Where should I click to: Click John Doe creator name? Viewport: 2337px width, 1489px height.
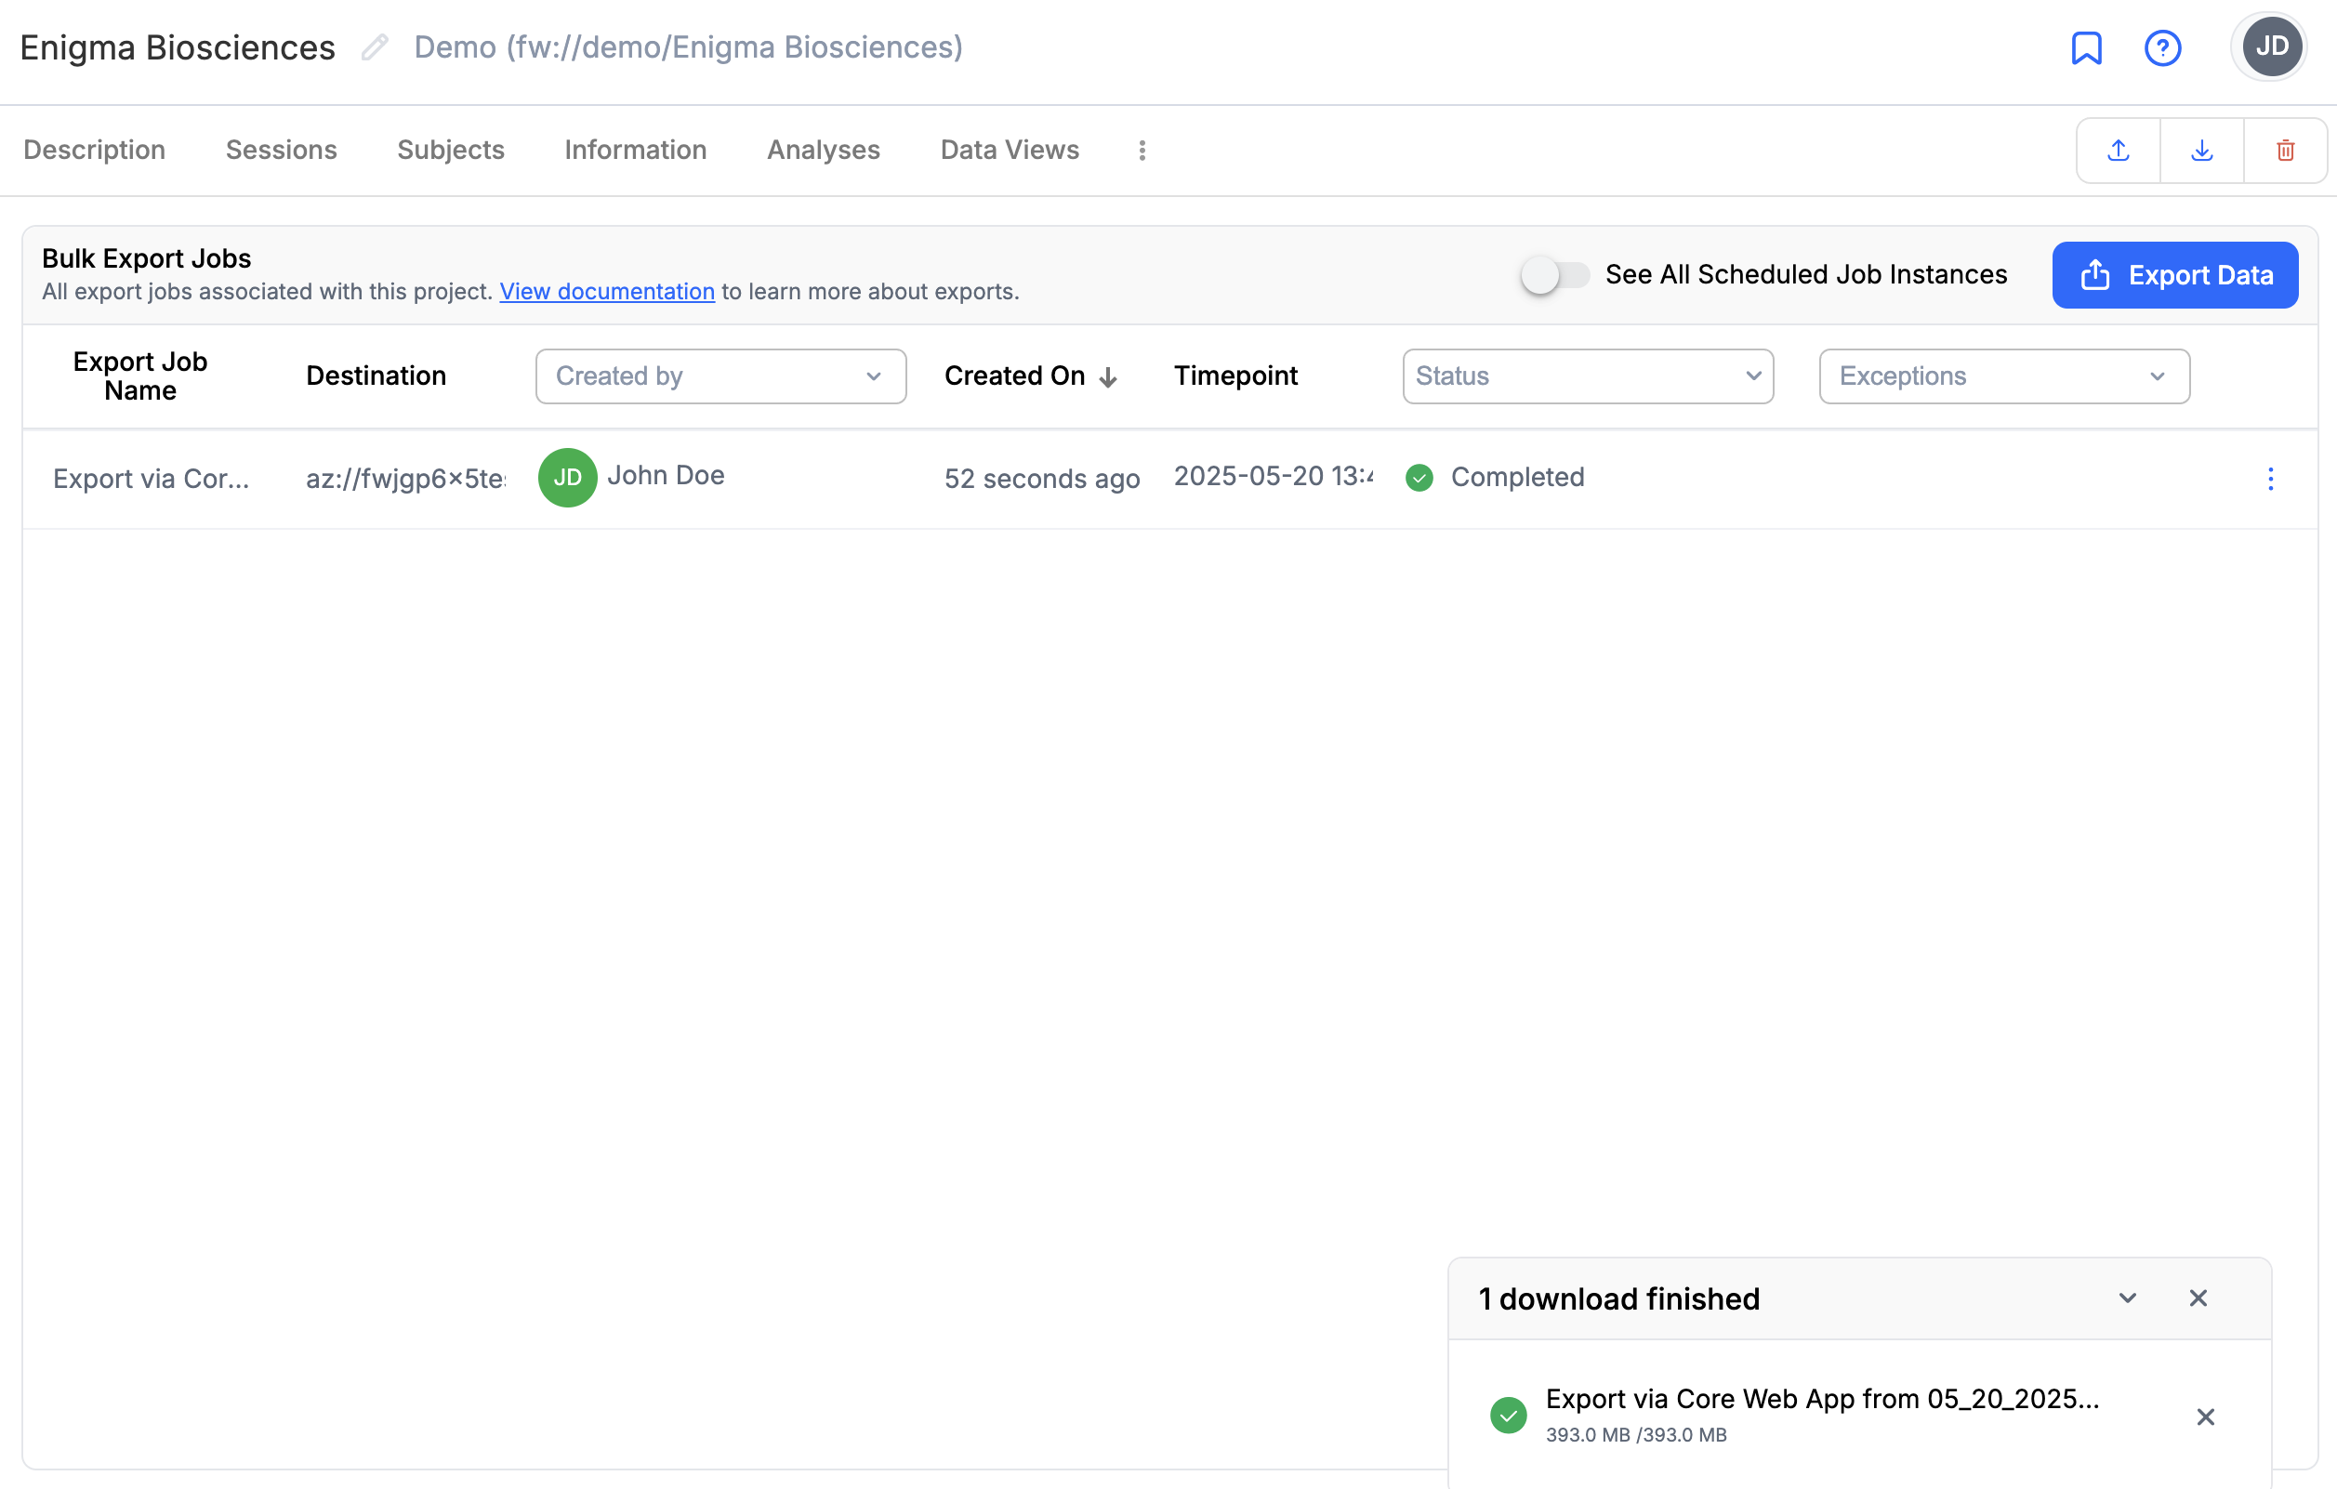click(666, 476)
